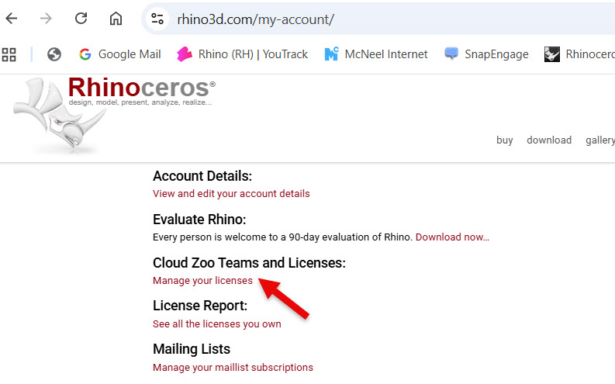This screenshot has width=615, height=384.
Task: Click See all the licenses you own
Action: 216,324
